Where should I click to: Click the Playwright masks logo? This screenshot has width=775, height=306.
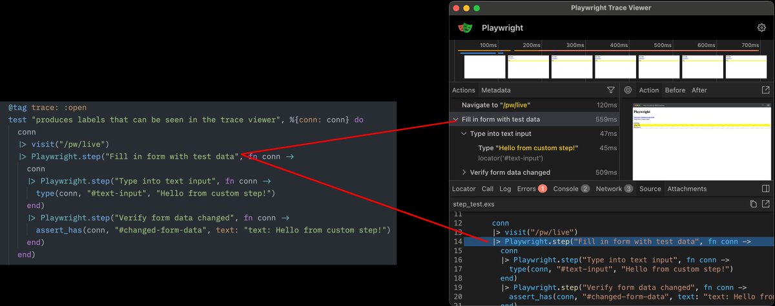pyautogui.click(x=465, y=28)
